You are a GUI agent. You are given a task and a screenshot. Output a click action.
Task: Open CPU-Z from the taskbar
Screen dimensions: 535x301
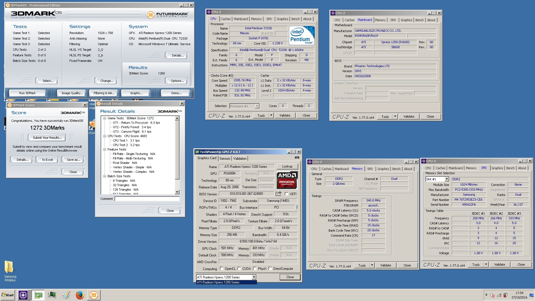(23, 295)
